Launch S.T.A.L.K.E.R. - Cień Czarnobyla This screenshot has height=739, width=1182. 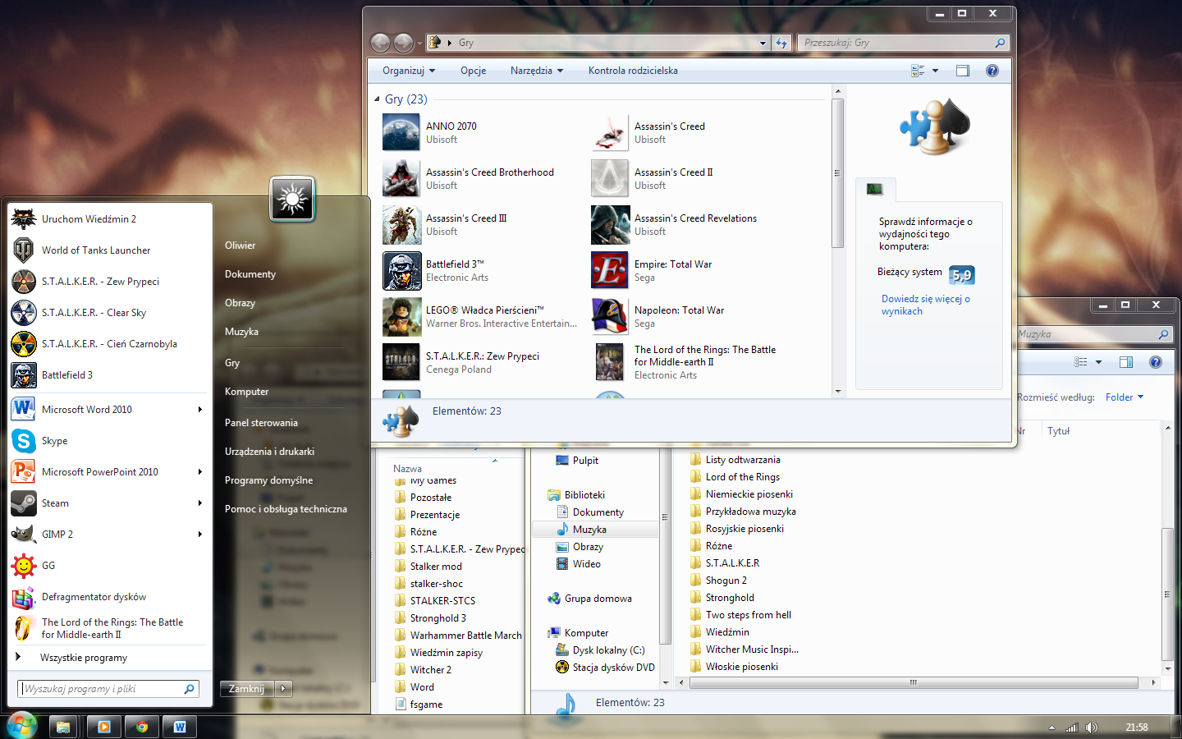(x=110, y=344)
